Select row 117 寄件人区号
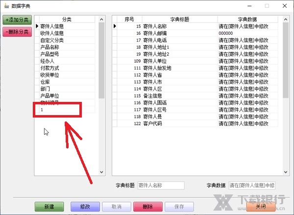The width and height of the screenshot is (294, 215). [x=195, y=110]
